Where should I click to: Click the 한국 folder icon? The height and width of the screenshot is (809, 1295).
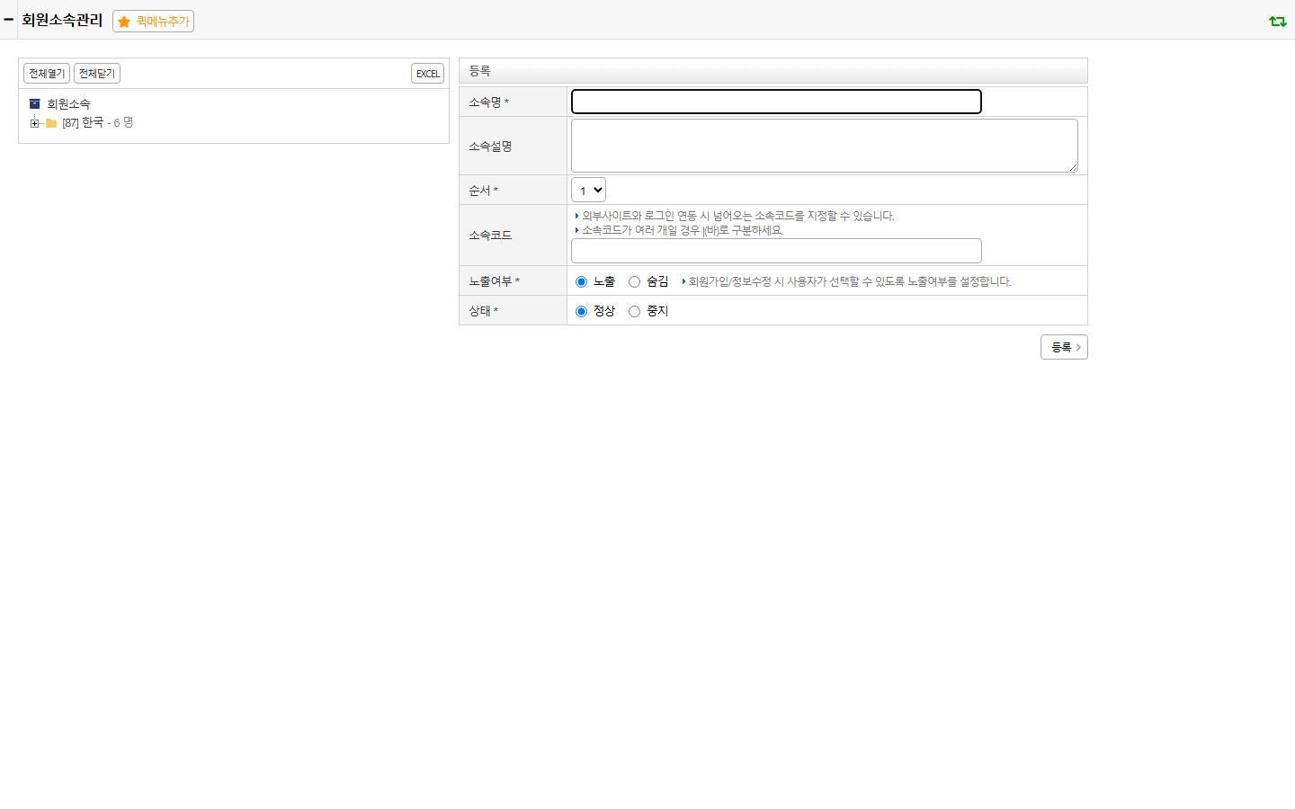pyautogui.click(x=51, y=123)
